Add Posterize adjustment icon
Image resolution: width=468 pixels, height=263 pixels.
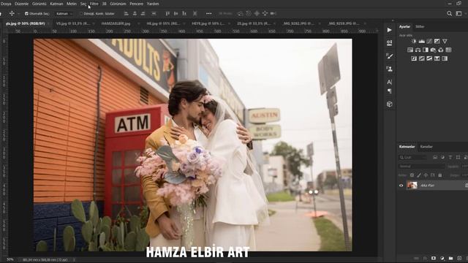point(421,58)
